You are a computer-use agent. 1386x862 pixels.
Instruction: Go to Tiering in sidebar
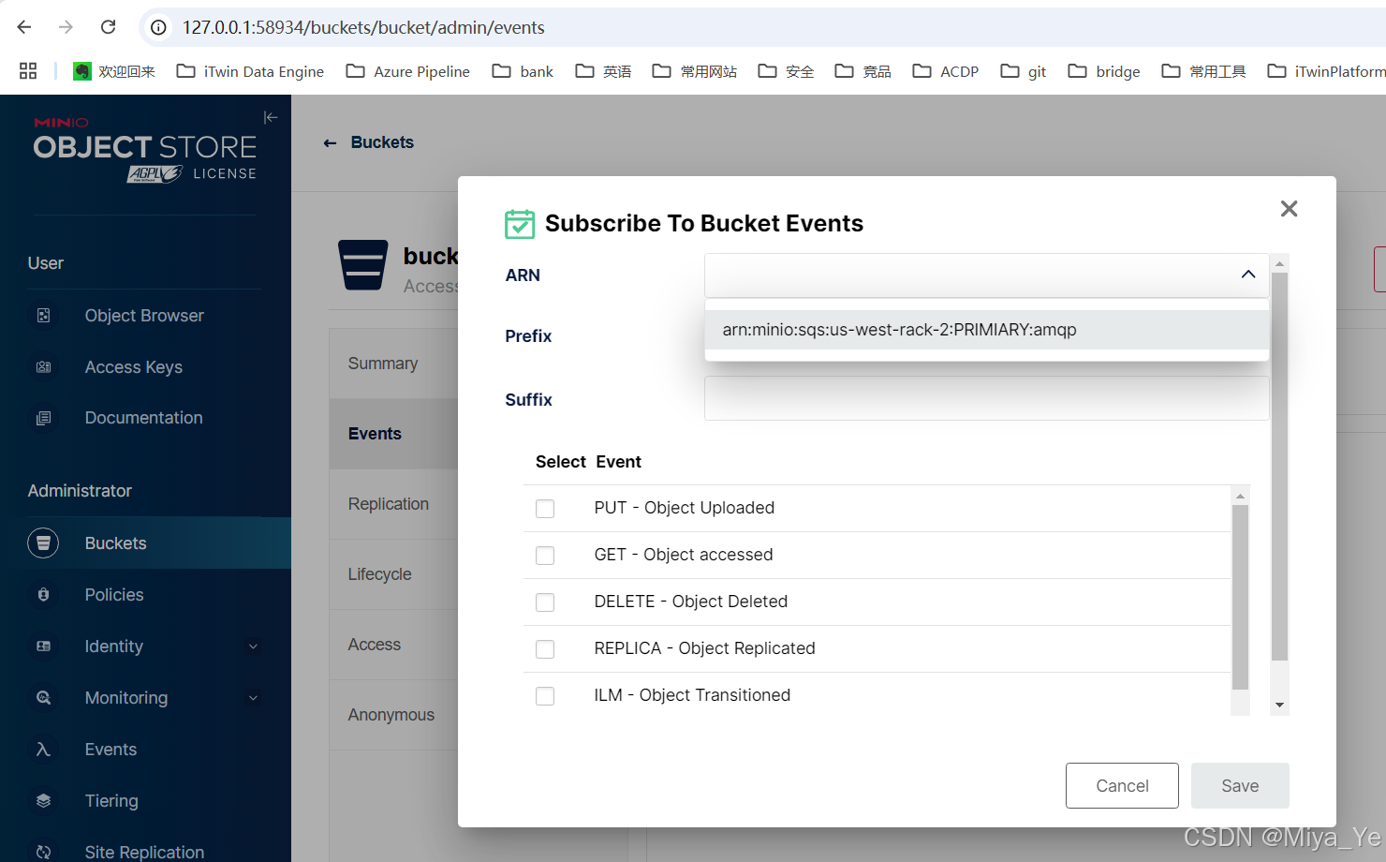point(111,801)
